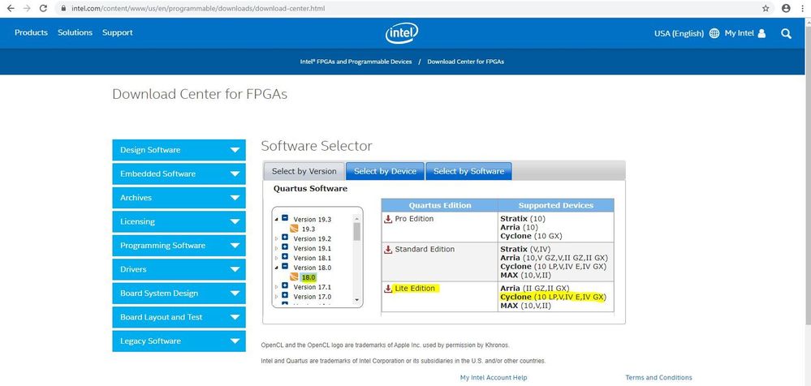The image size is (811, 386).
Task: Expand the Embedded Software sidebar section
Action: pos(179,174)
